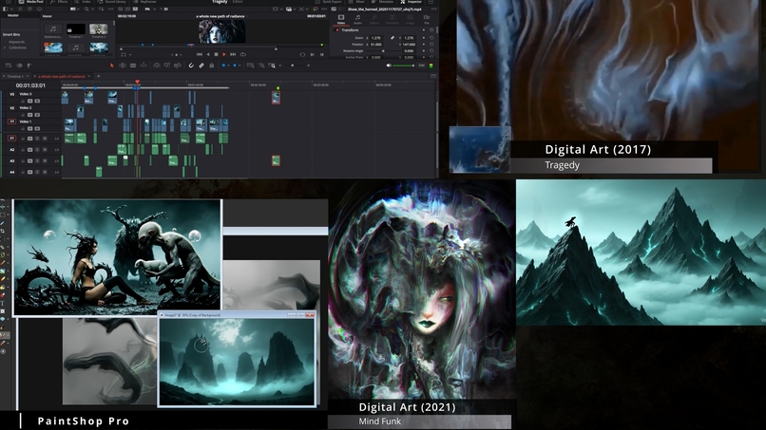Stop timeline playback
The height and width of the screenshot is (430, 766).
[x=216, y=54]
